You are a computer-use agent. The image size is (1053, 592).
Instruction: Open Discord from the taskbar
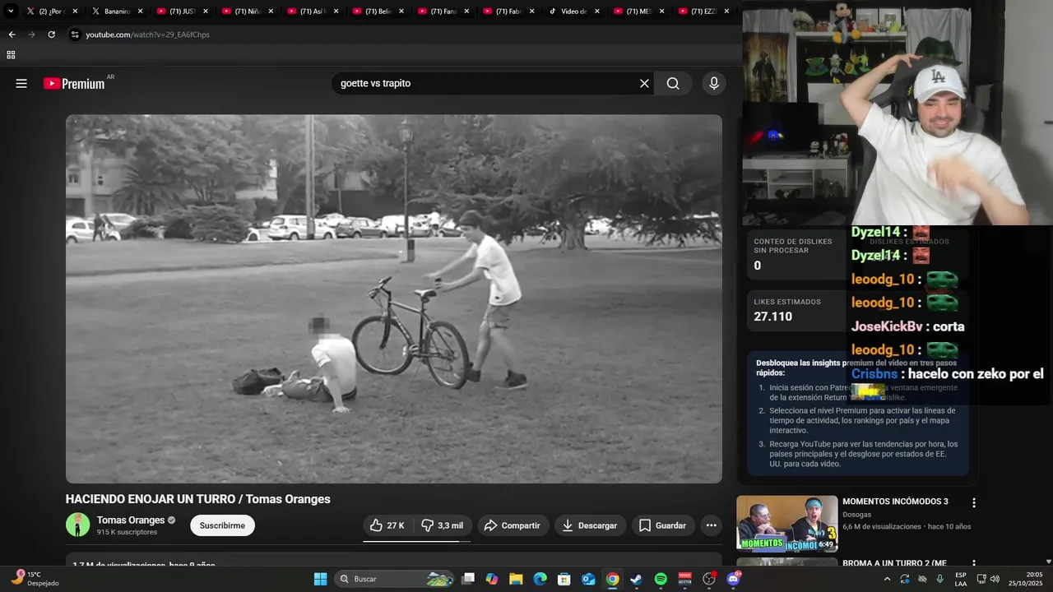[733, 579]
